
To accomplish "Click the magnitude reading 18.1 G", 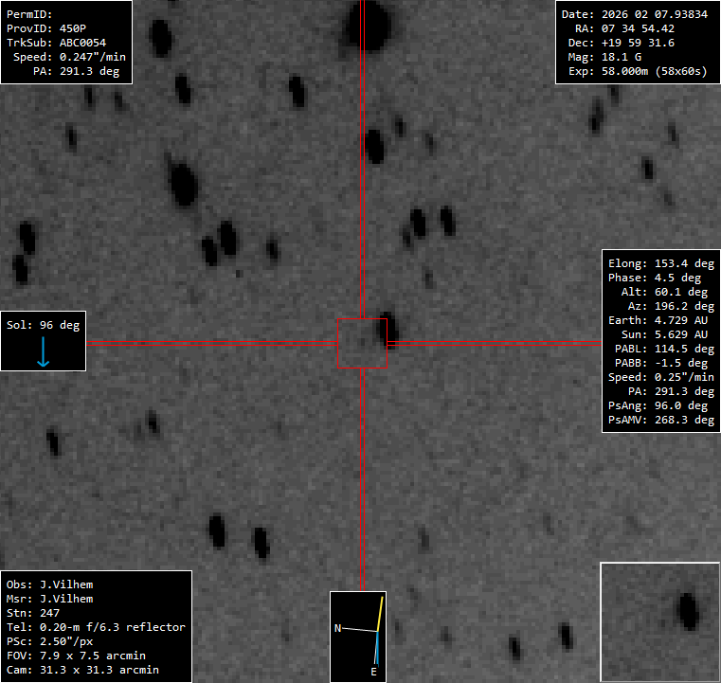I will 624,57.
